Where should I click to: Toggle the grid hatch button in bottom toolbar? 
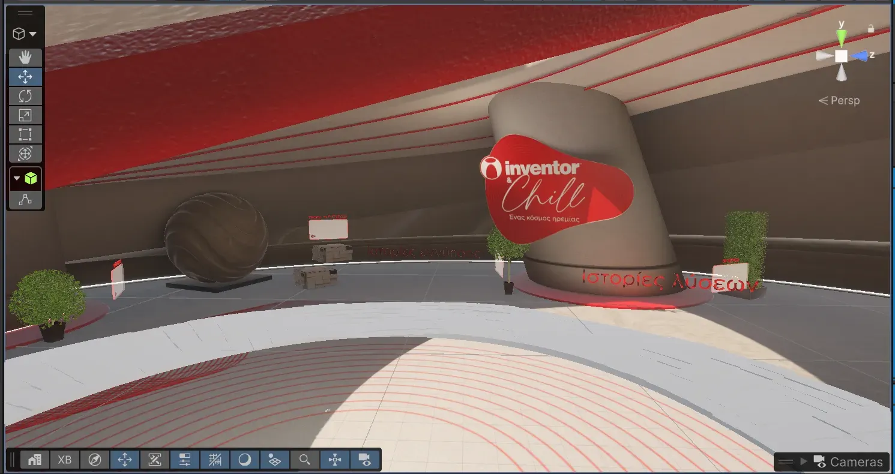point(215,460)
